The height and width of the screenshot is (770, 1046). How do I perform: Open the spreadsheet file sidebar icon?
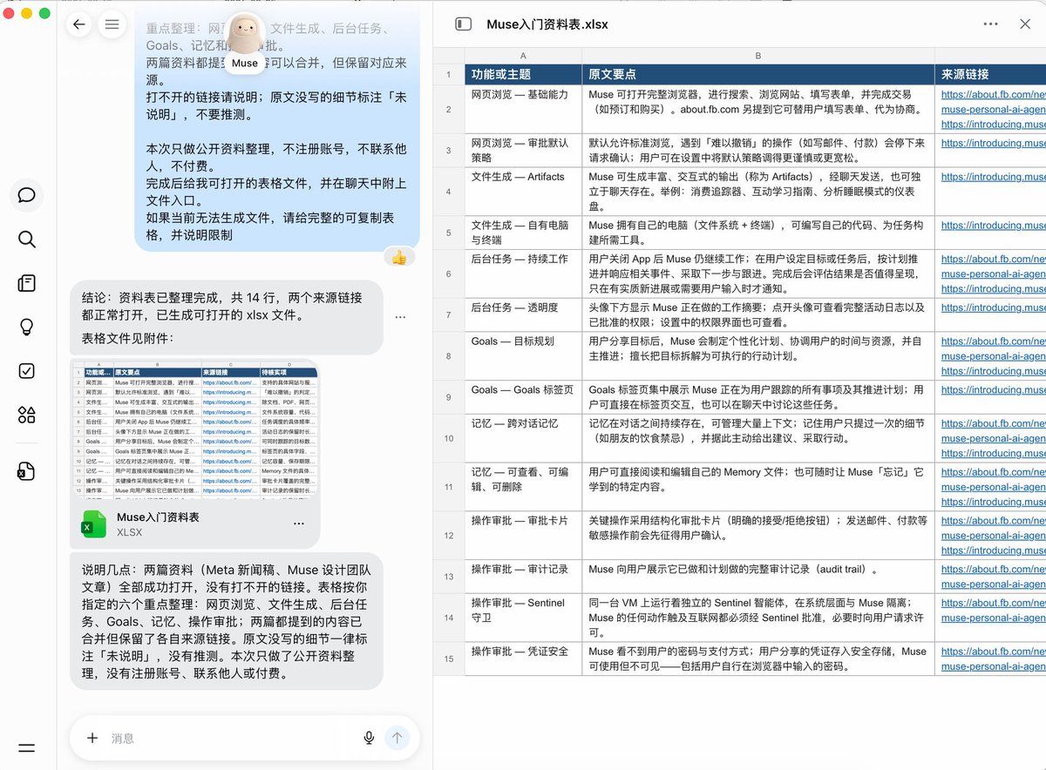click(x=27, y=471)
